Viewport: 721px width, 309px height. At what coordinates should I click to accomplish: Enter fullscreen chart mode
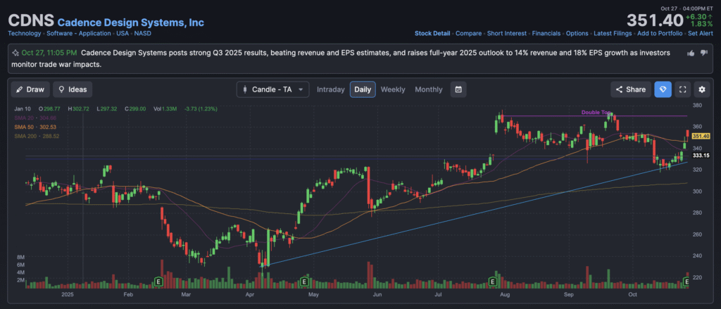[682, 89]
